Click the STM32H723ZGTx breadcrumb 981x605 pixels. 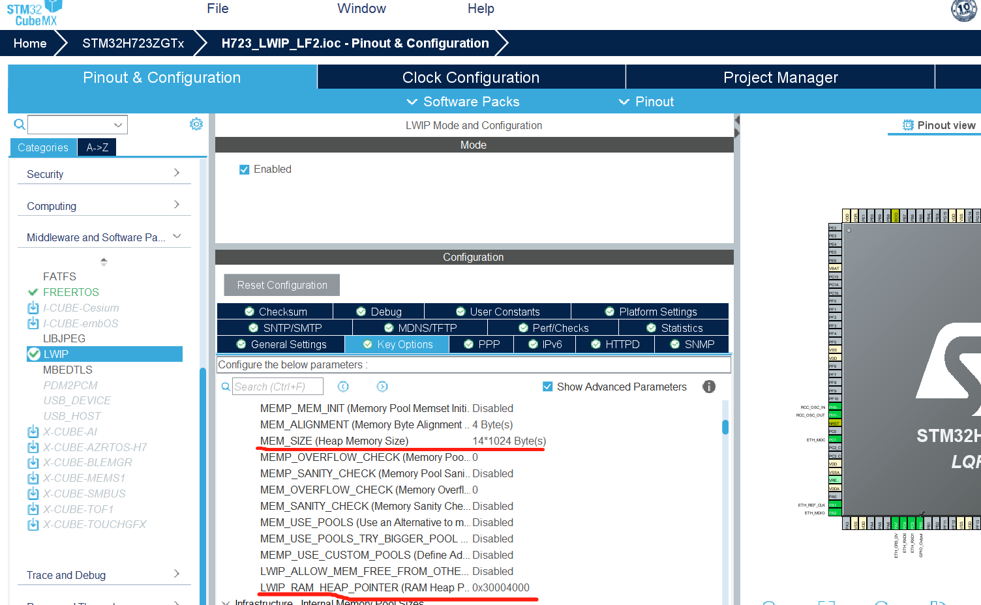[133, 43]
